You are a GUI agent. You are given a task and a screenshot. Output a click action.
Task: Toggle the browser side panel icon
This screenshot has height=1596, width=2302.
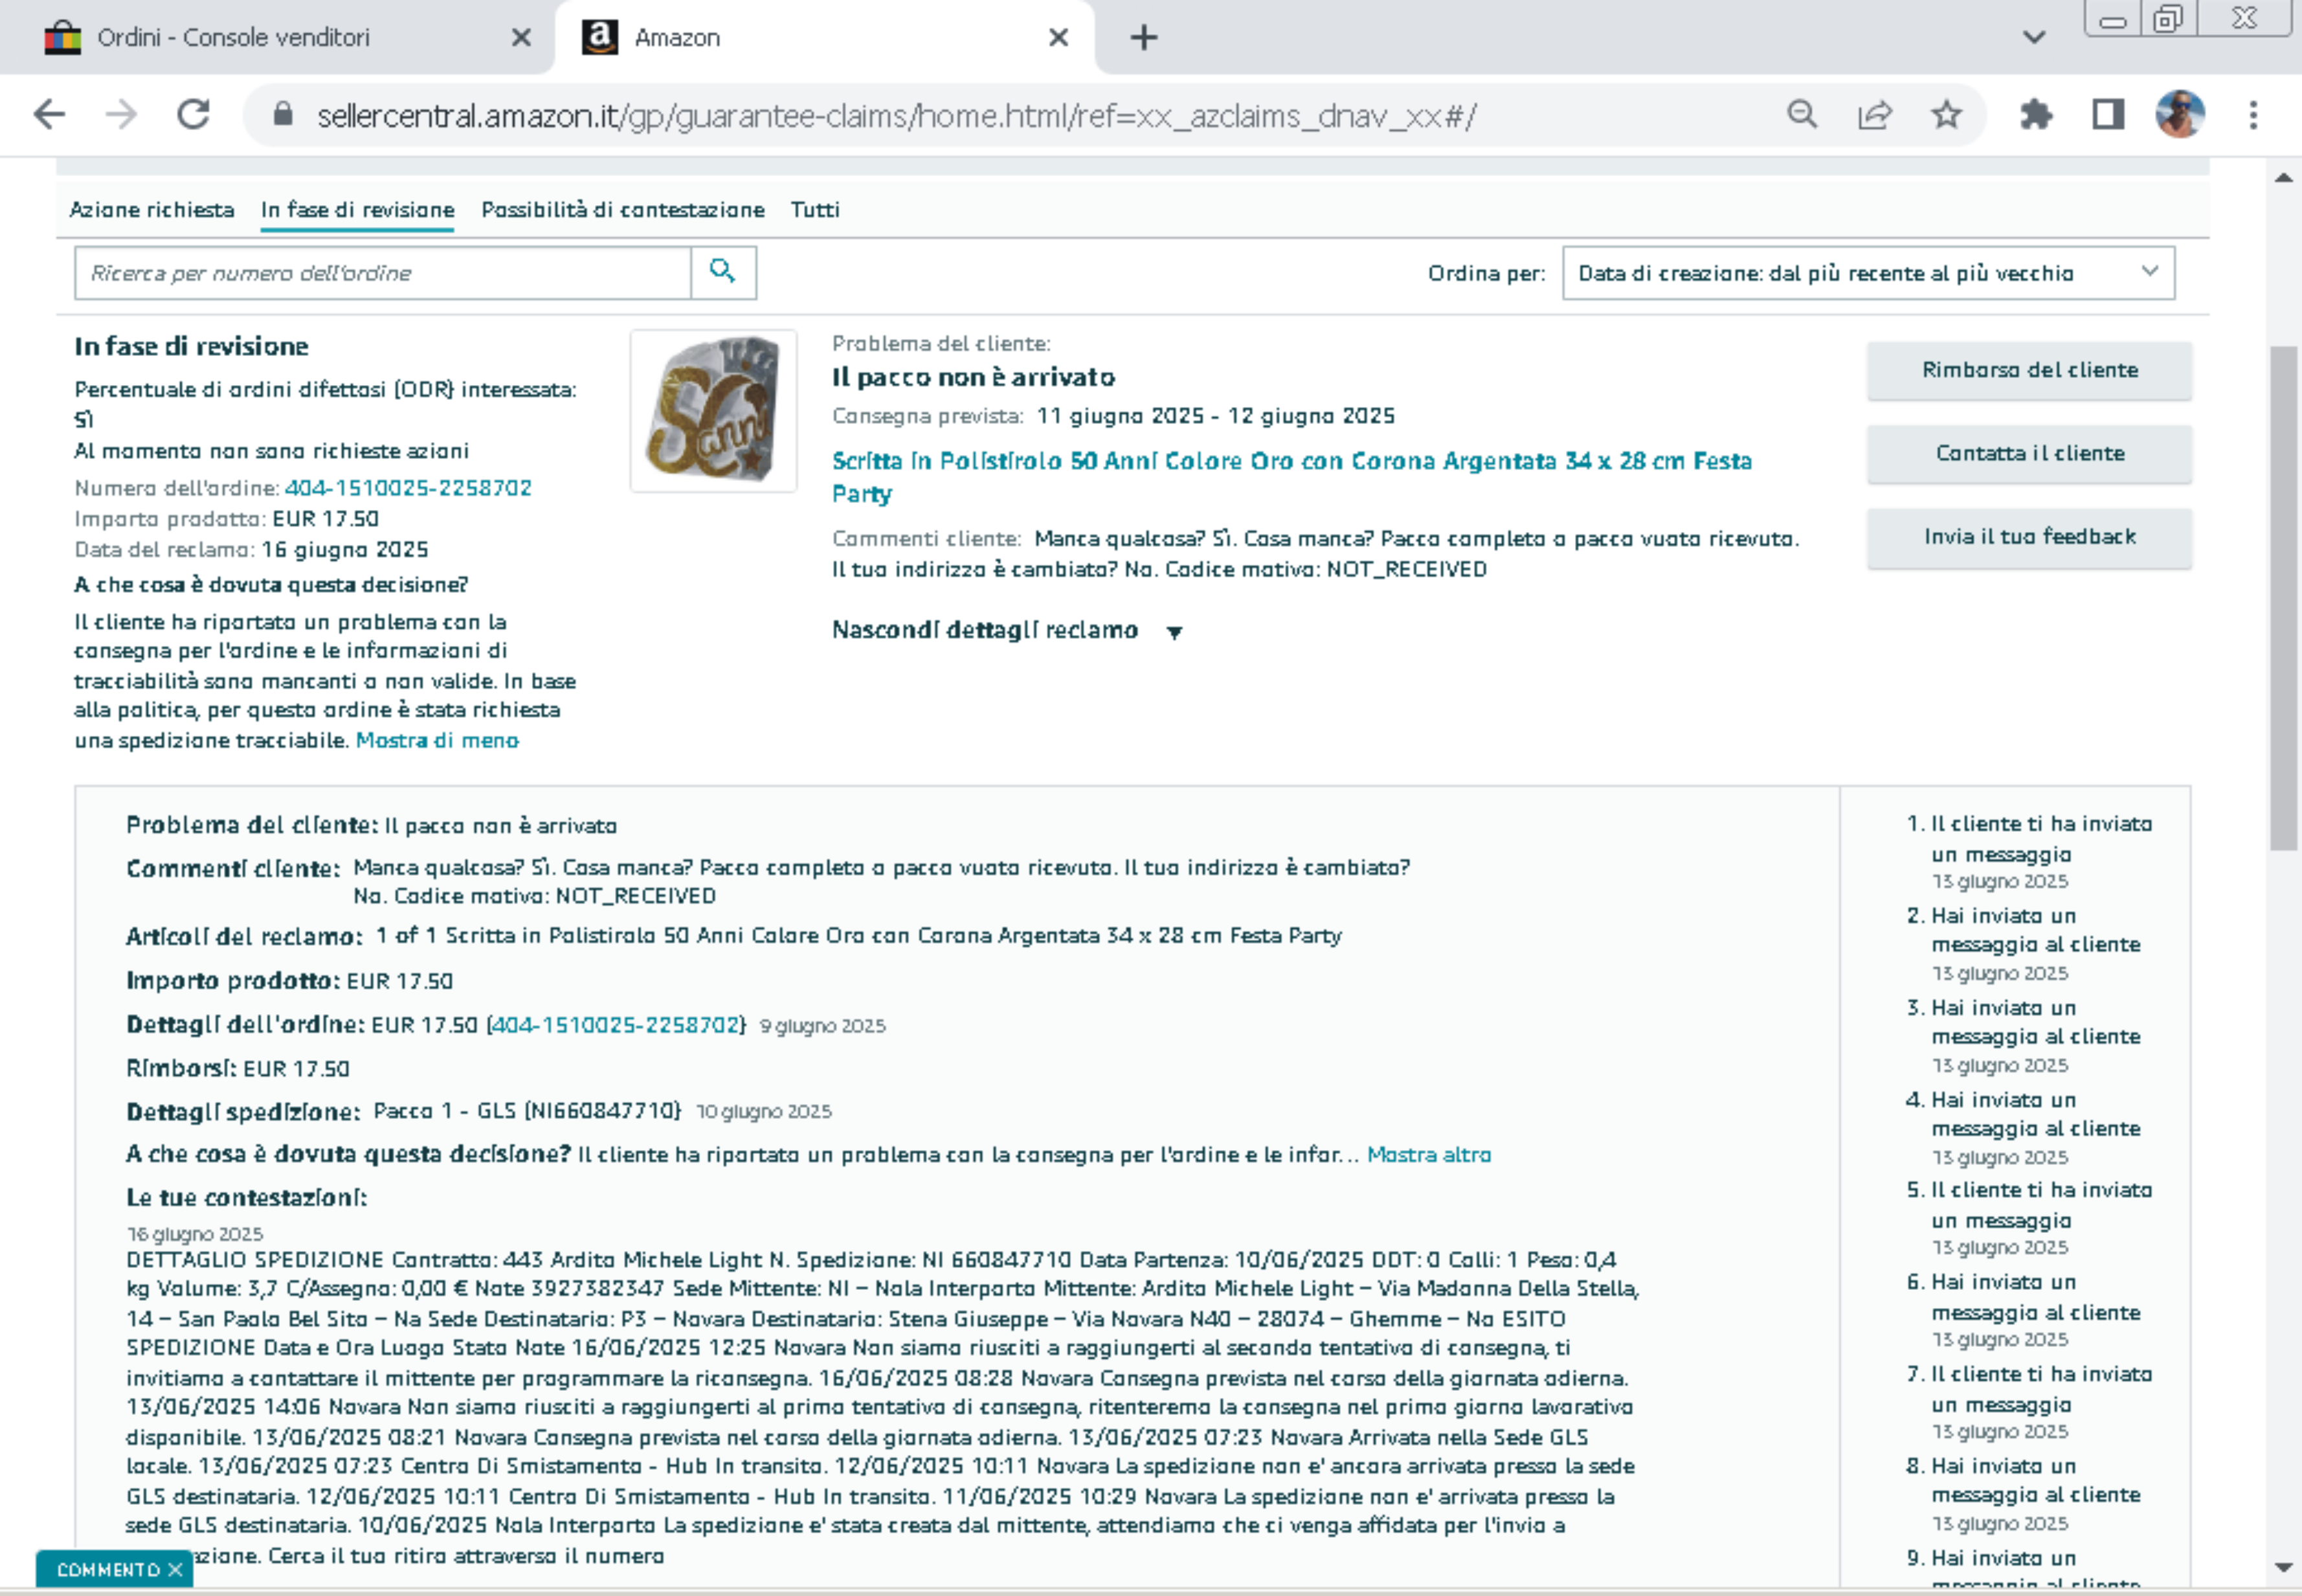tap(2108, 115)
